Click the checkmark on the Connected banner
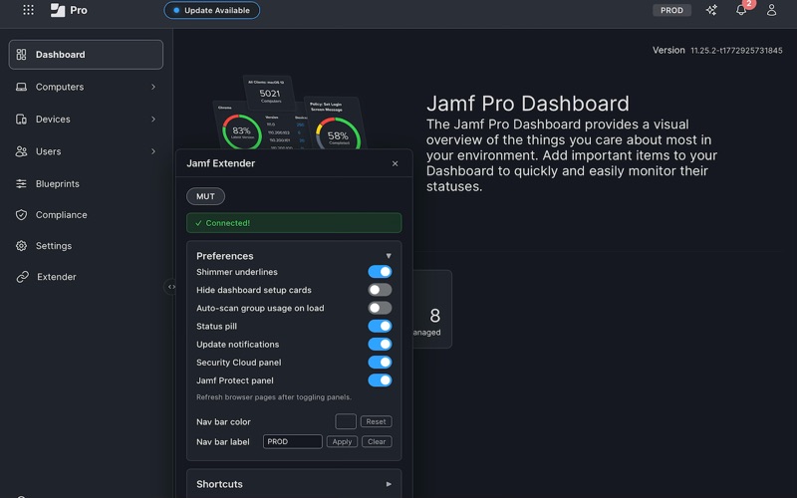 point(198,223)
